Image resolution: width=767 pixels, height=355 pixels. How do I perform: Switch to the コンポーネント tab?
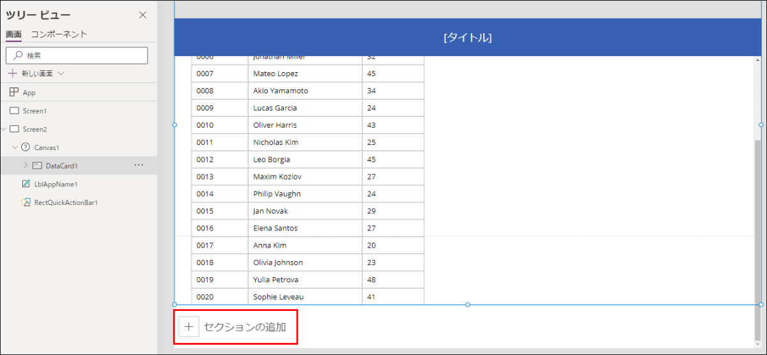(59, 34)
